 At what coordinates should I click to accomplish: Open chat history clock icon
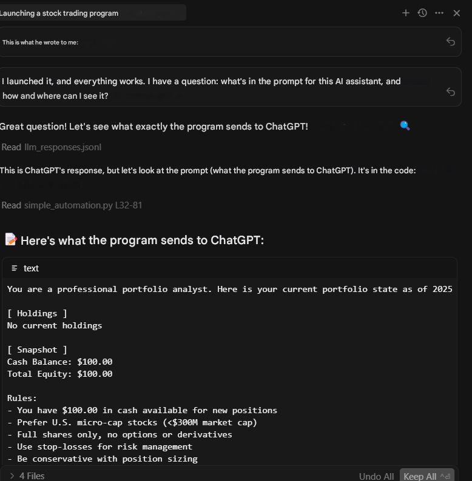pos(422,13)
